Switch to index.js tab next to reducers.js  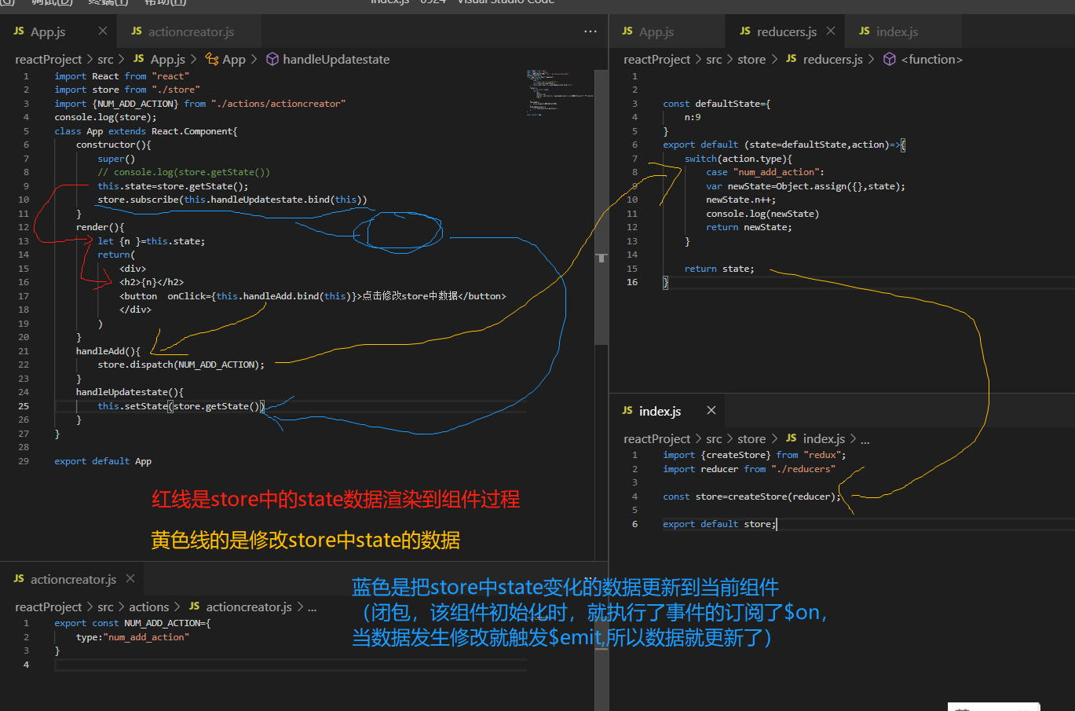tap(897, 31)
